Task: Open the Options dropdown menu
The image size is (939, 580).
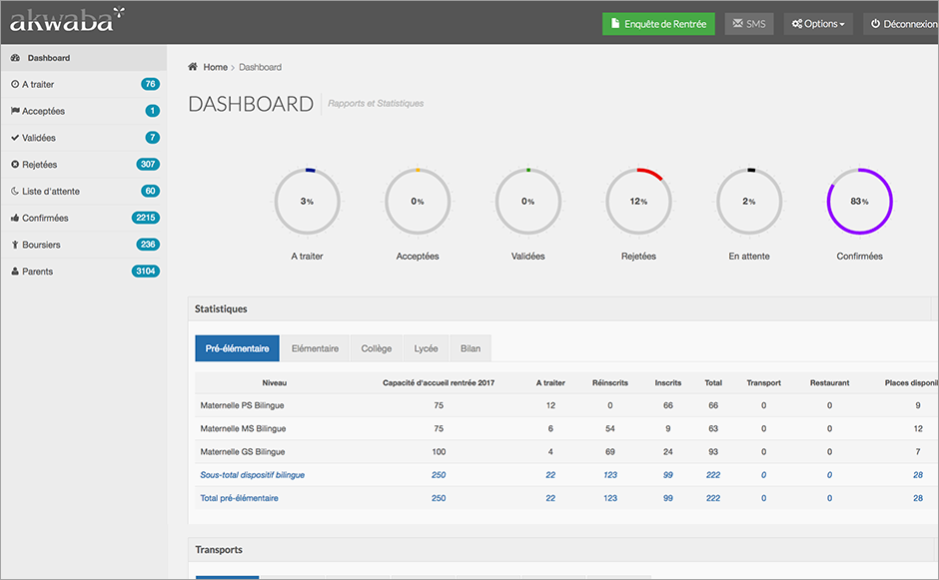Action: (818, 24)
